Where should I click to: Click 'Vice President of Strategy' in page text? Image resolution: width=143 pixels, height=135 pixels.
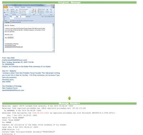(12, 86)
